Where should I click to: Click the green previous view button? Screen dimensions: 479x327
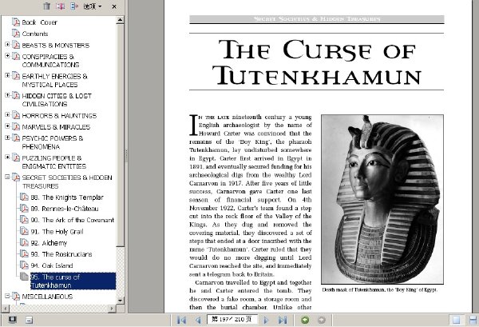pos(305,320)
